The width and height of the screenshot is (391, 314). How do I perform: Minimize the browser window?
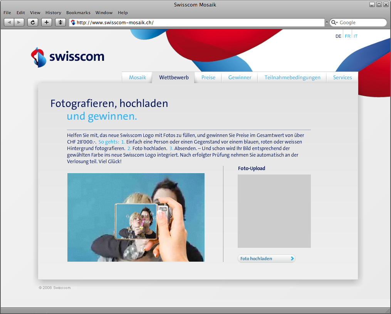click(372, 5)
